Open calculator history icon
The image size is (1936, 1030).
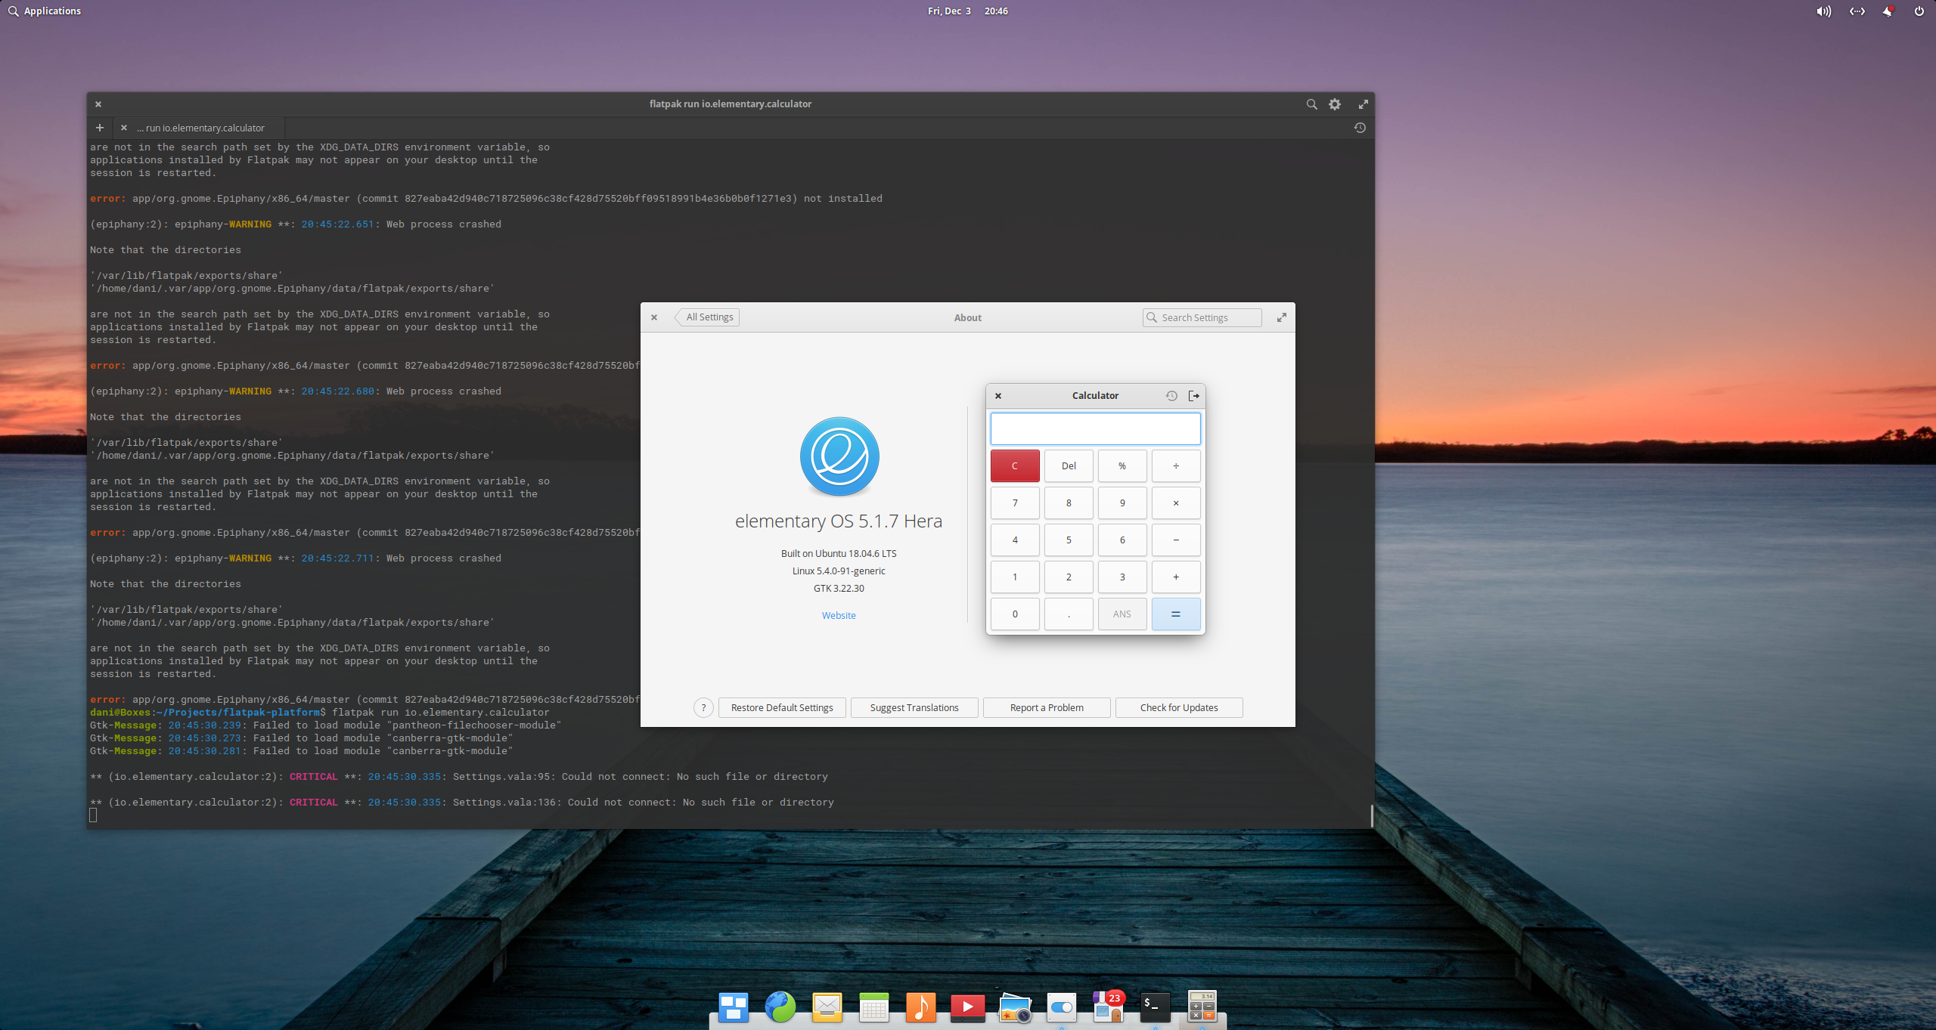pos(1171,395)
